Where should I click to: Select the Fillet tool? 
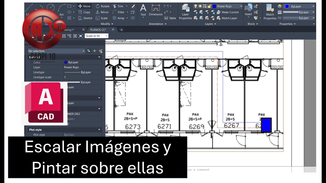point(118,12)
